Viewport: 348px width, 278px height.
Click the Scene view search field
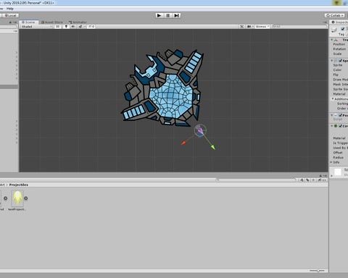click(299, 27)
